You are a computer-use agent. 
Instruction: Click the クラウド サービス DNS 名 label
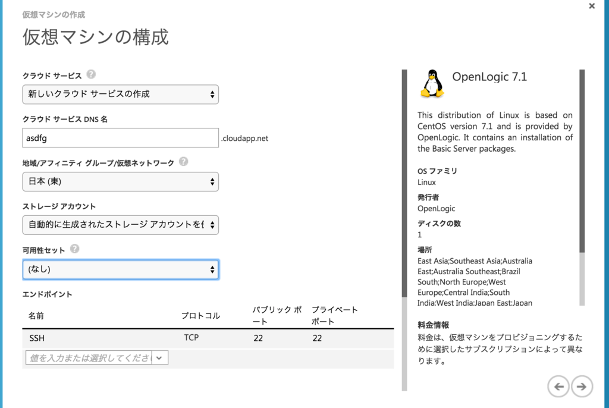(65, 120)
